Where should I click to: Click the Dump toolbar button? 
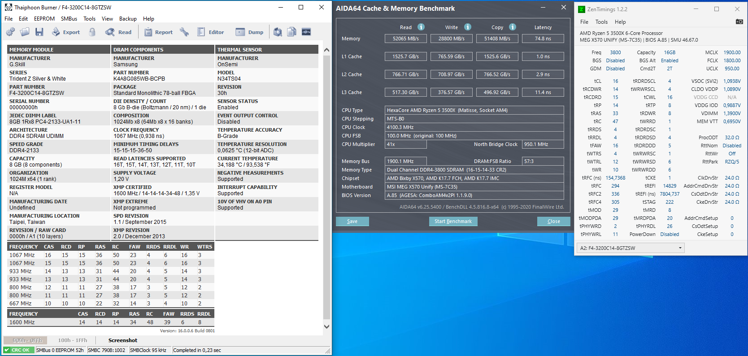coord(249,32)
